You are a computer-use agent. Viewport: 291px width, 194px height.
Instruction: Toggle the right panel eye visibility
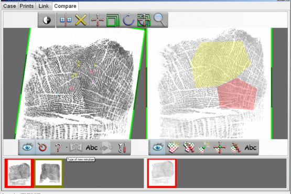click(158, 147)
